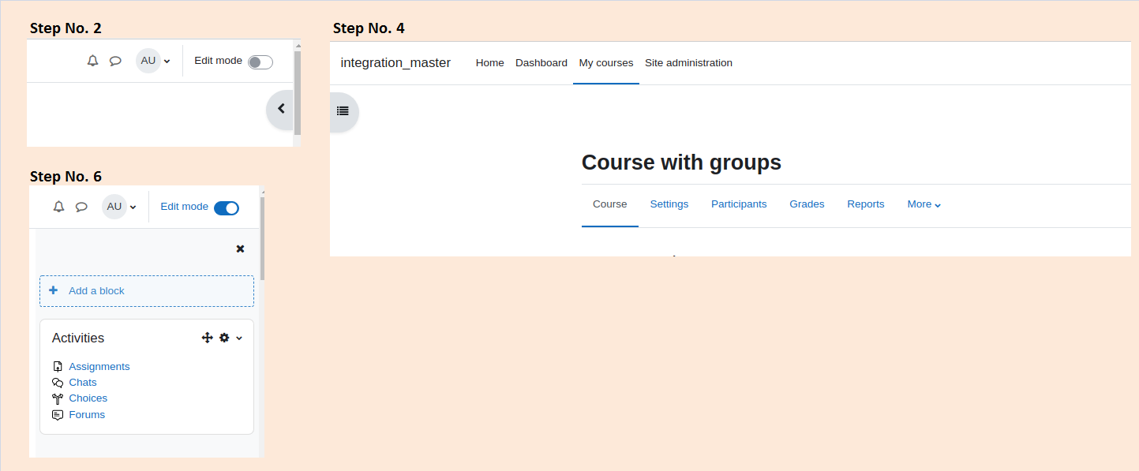
Task: Turn off Edit mode switch in Step 6
Action: (x=227, y=208)
